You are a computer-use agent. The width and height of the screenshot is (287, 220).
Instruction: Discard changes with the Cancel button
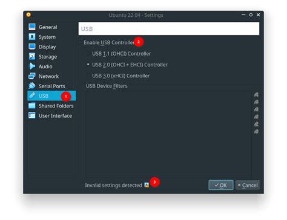(248, 185)
